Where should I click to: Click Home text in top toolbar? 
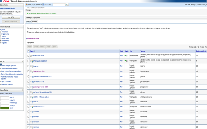pos(30,4)
